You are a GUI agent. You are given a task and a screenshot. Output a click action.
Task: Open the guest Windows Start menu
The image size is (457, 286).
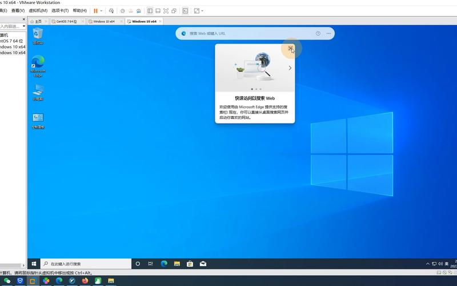pos(34,264)
